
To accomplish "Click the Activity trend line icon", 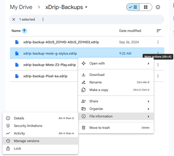I will 8,133.
